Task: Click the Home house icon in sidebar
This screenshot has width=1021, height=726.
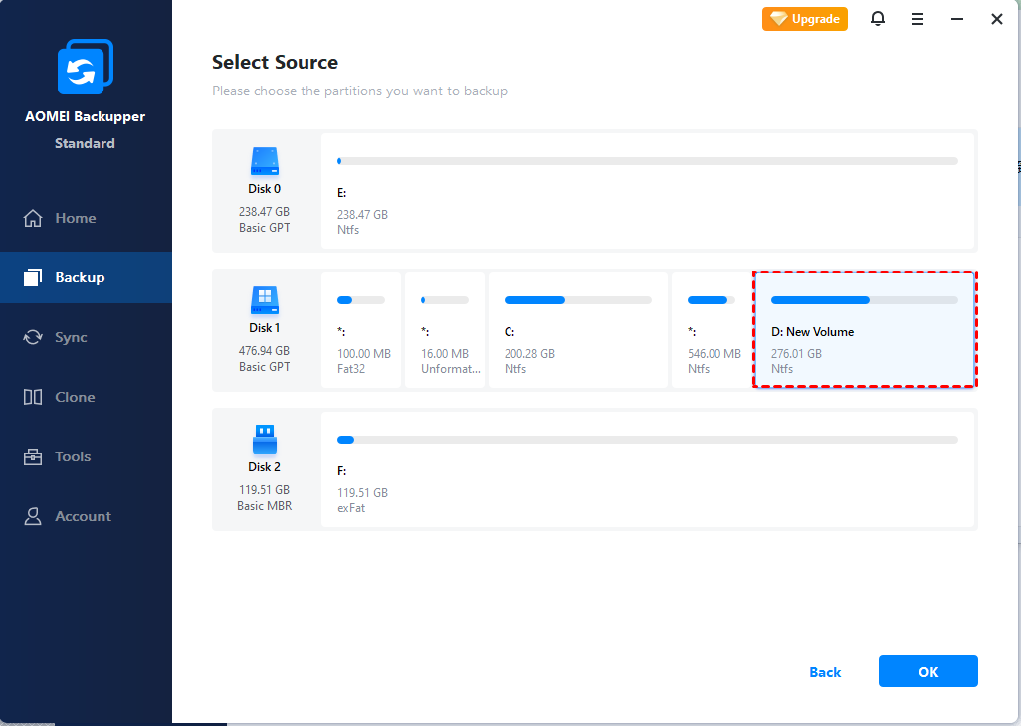Action: (x=33, y=218)
